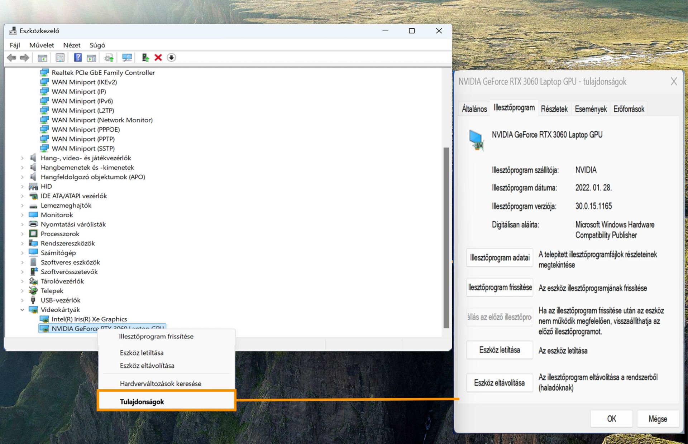Expand the USB-vezérlők category

point(22,300)
